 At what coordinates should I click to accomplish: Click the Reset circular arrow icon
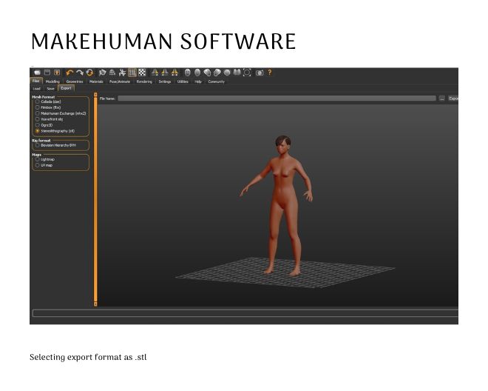[89, 73]
